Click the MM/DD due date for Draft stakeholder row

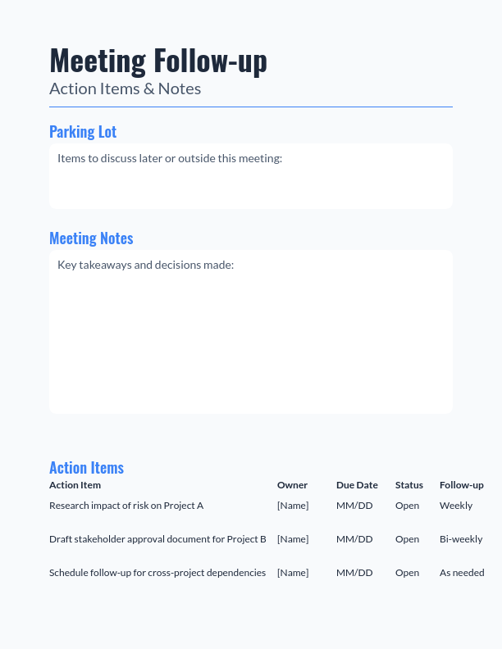point(354,539)
